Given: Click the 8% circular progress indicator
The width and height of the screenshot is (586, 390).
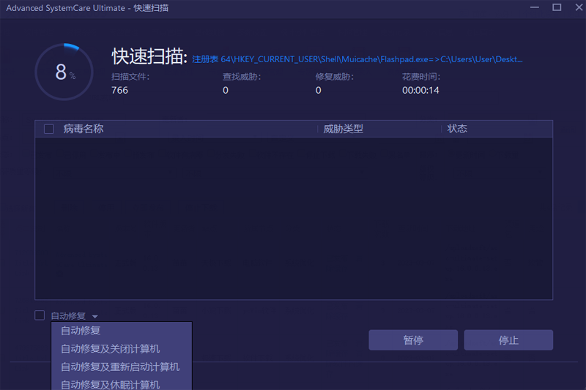Looking at the screenshot, I should click(64, 72).
